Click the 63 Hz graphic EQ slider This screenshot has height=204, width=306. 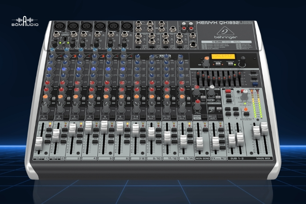[x=198, y=74]
